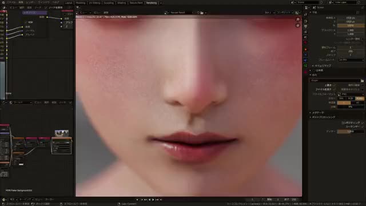This screenshot has height=206, width=366.
Task: Open the Render (レンダー) menu
Action: point(30,2)
